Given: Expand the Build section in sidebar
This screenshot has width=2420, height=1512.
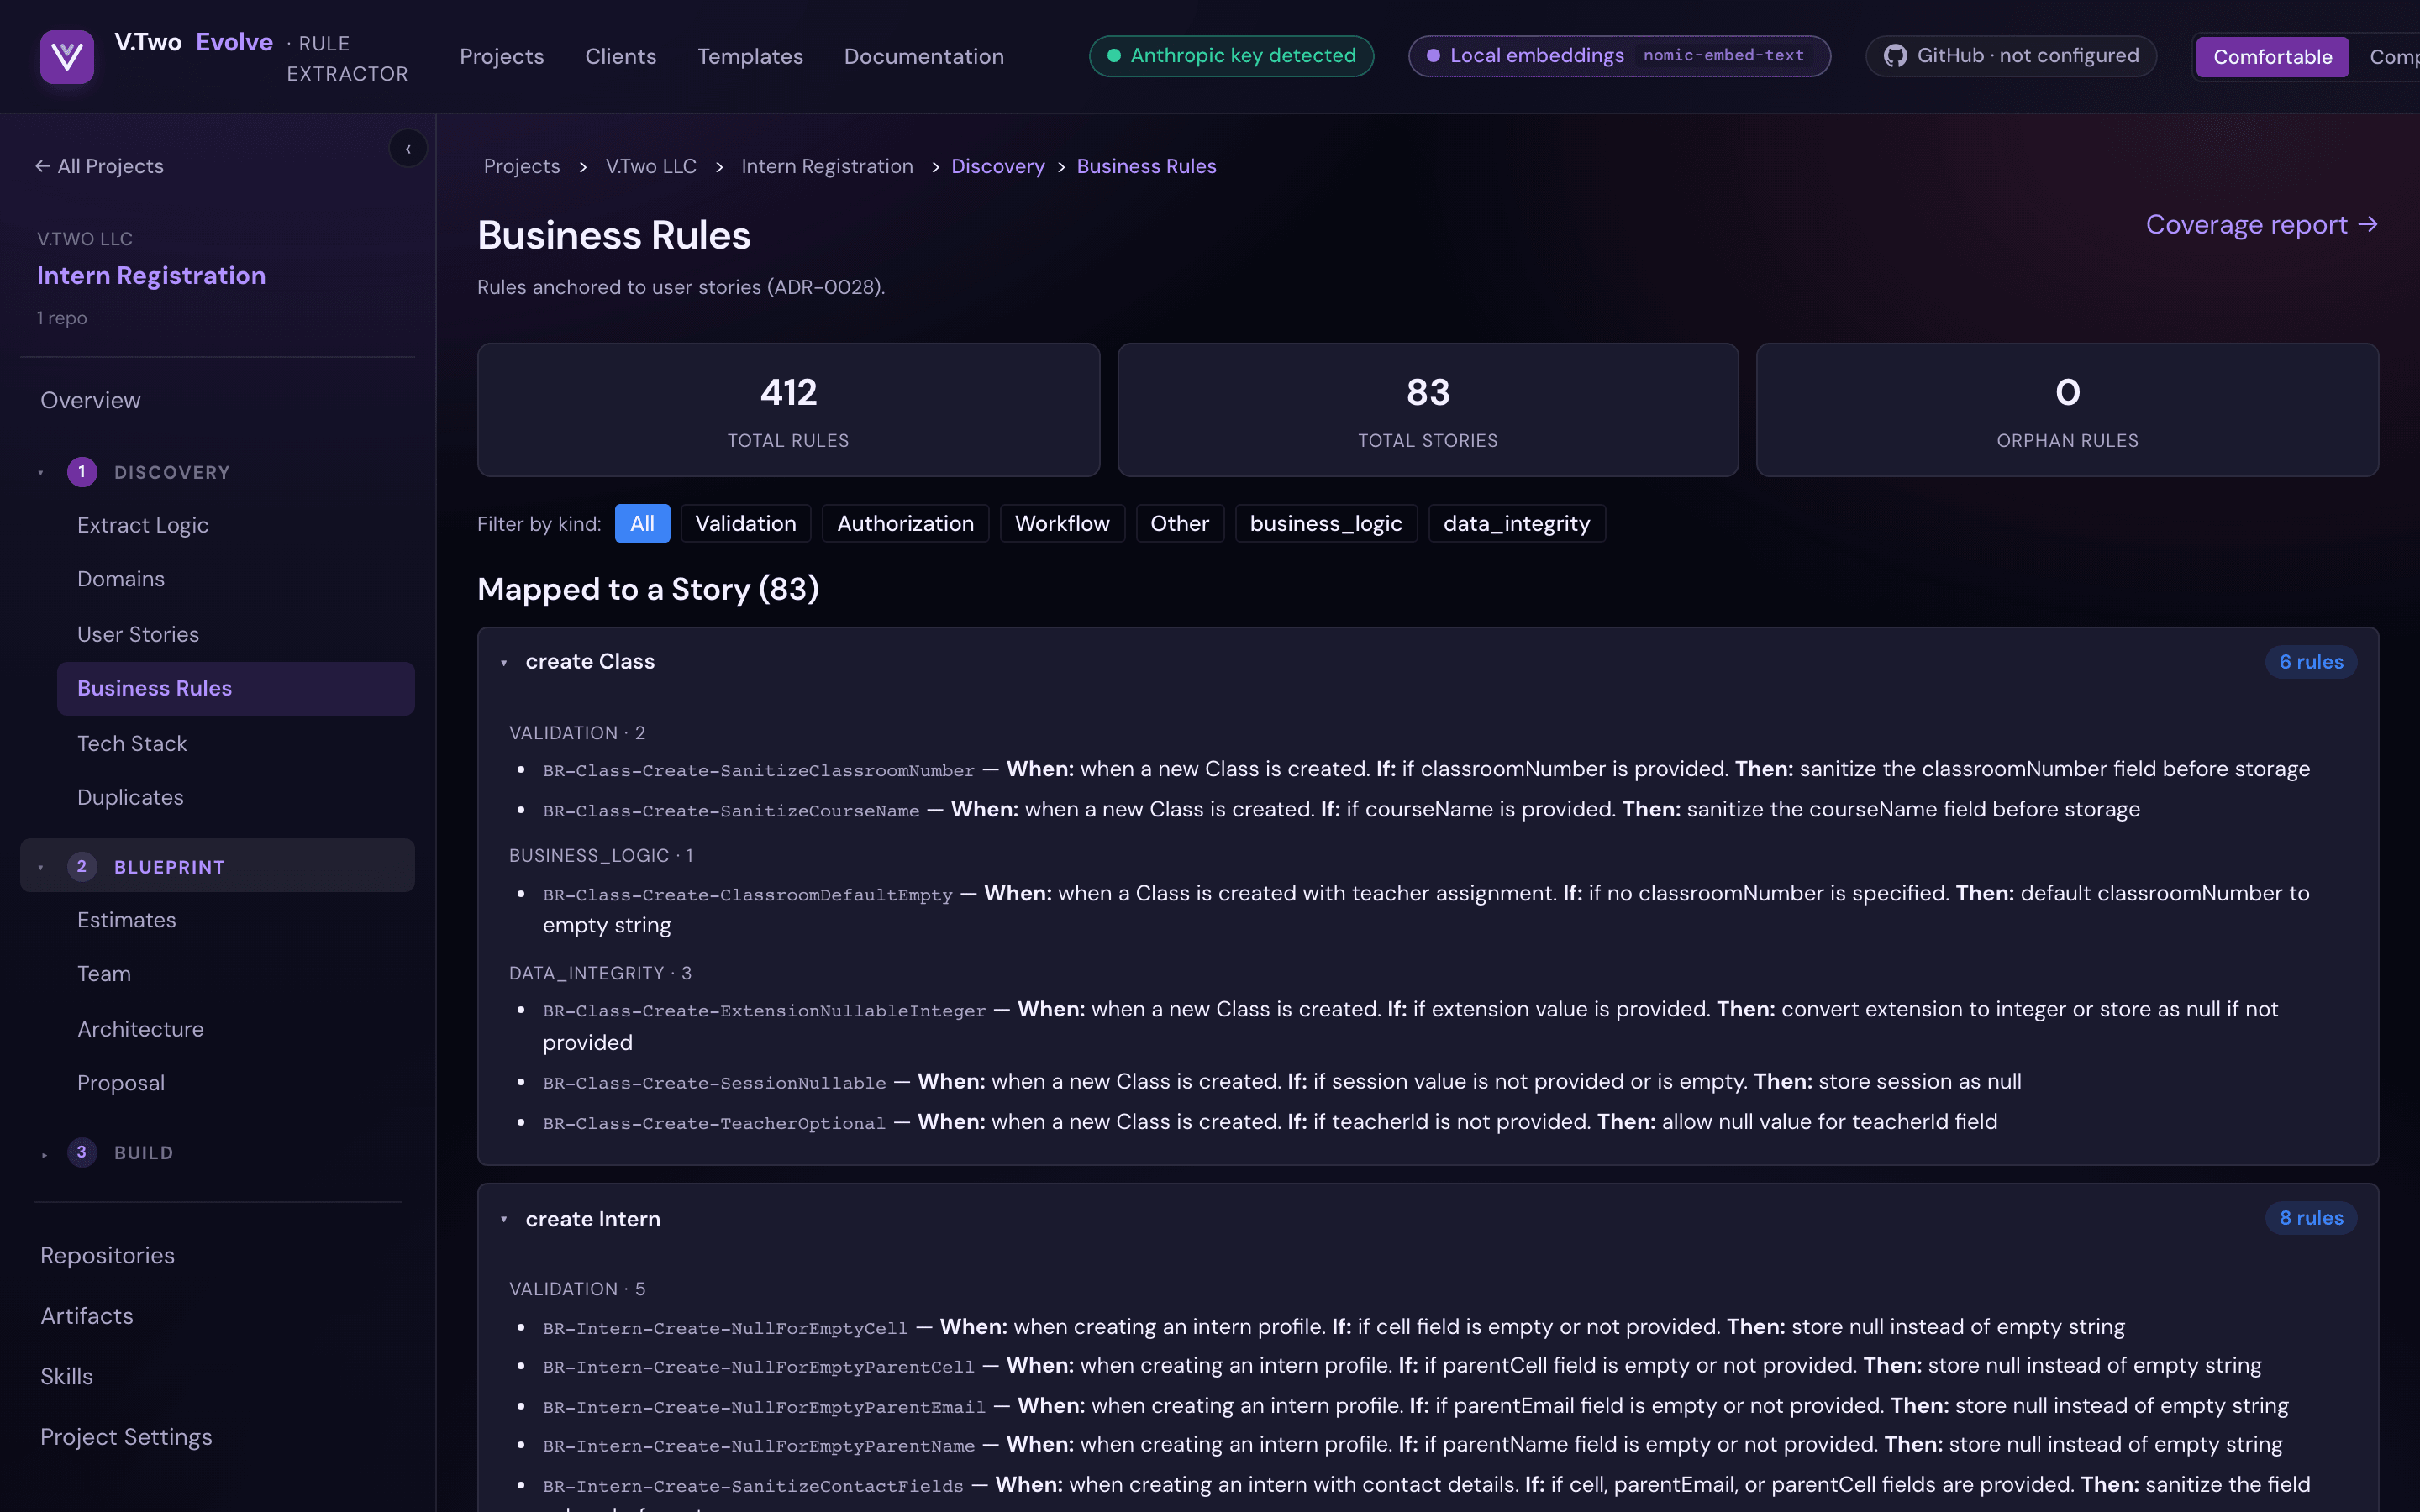Looking at the screenshot, I should [44, 1154].
